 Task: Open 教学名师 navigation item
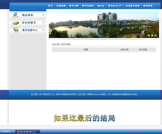click(x=74, y=6)
